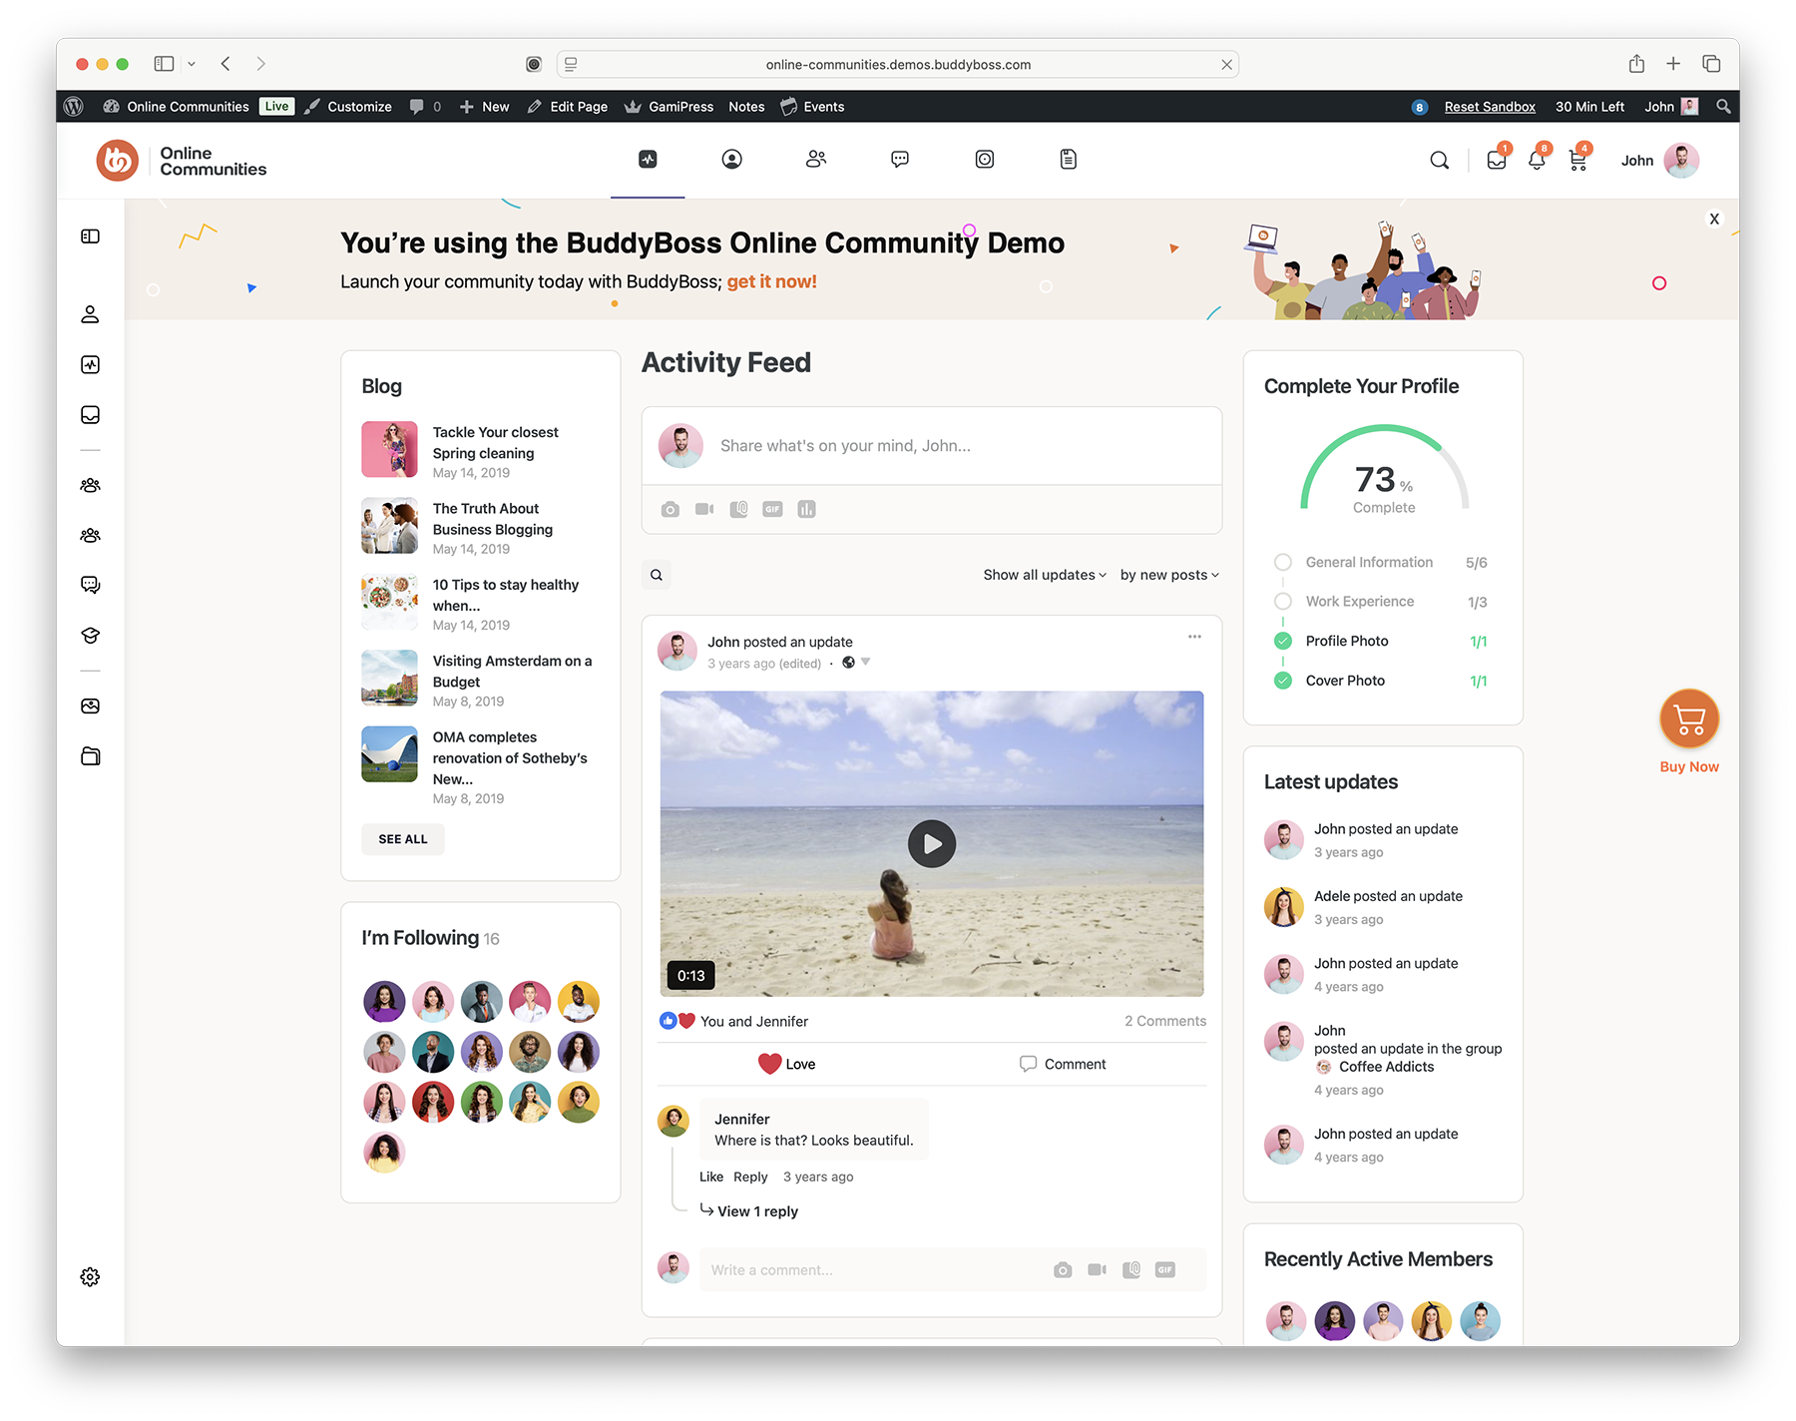This screenshot has width=1796, height=1421.
Task: Like Jennifer's comment
Action: click(x=710, y=1177)
